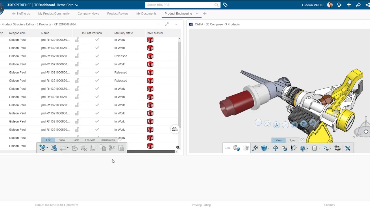The width and height of the screenshot is (370, 208).
Task: Maximize the Product Structure Editor widget
Action: click(x=167, y=24)
